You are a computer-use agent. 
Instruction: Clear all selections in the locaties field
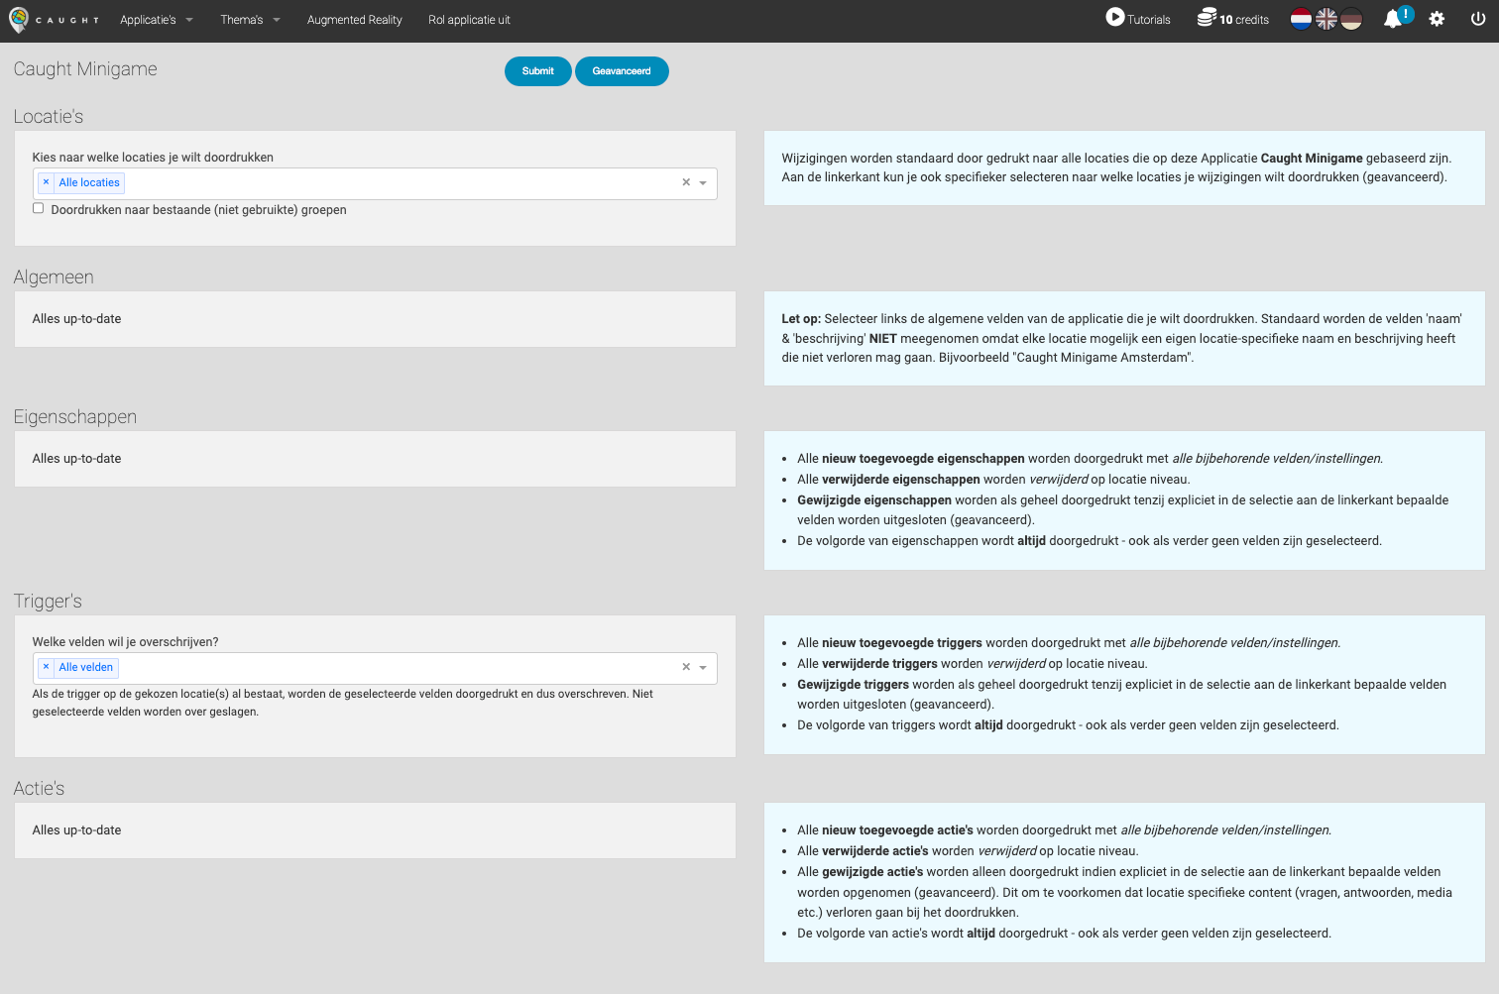[x=685, y=182]
